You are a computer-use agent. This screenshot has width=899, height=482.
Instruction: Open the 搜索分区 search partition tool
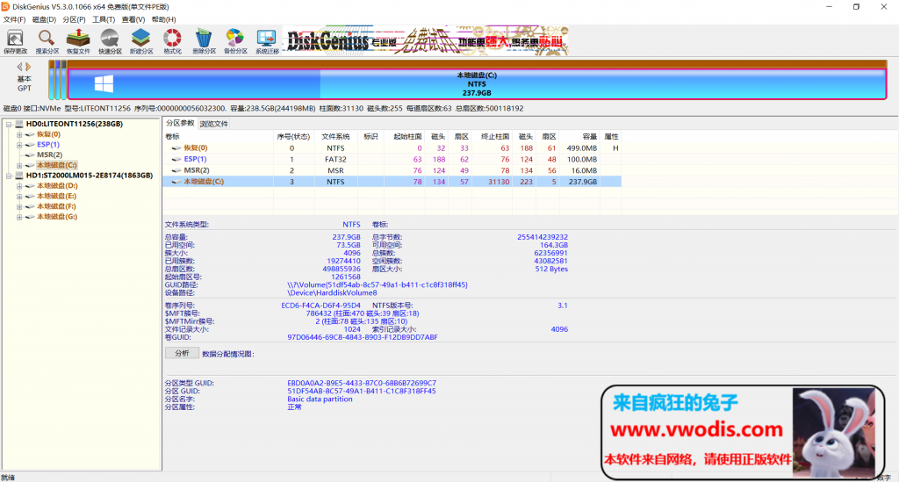click(47, 42)
